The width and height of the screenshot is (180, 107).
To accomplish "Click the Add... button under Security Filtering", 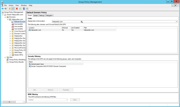I will click(35, 90).
